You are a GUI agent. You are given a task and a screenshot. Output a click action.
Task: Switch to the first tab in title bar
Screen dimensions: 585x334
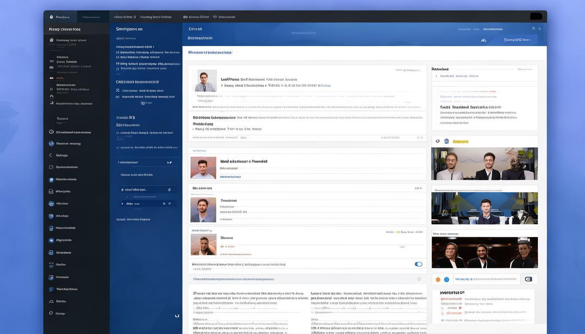tap(61, 17)
